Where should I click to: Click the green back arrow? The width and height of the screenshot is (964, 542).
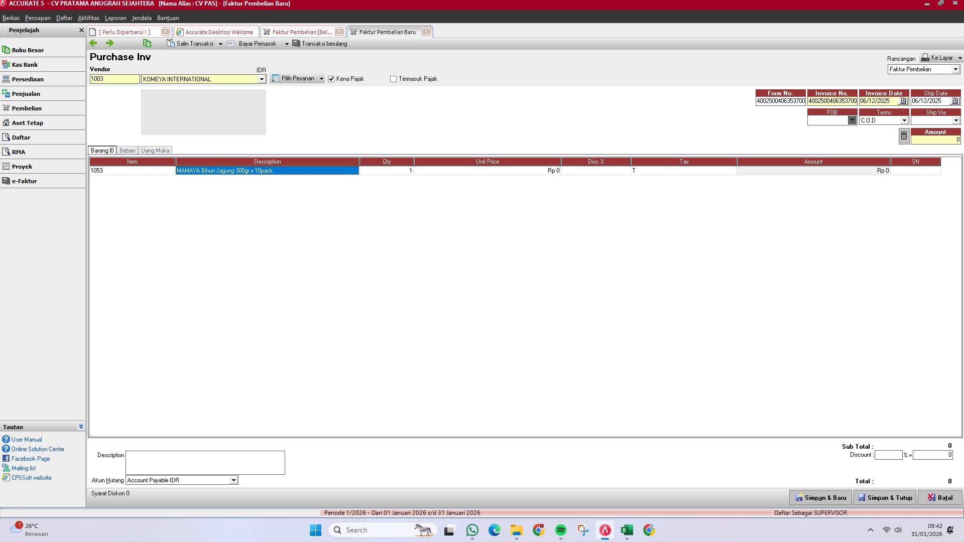[x=93, y=44]
